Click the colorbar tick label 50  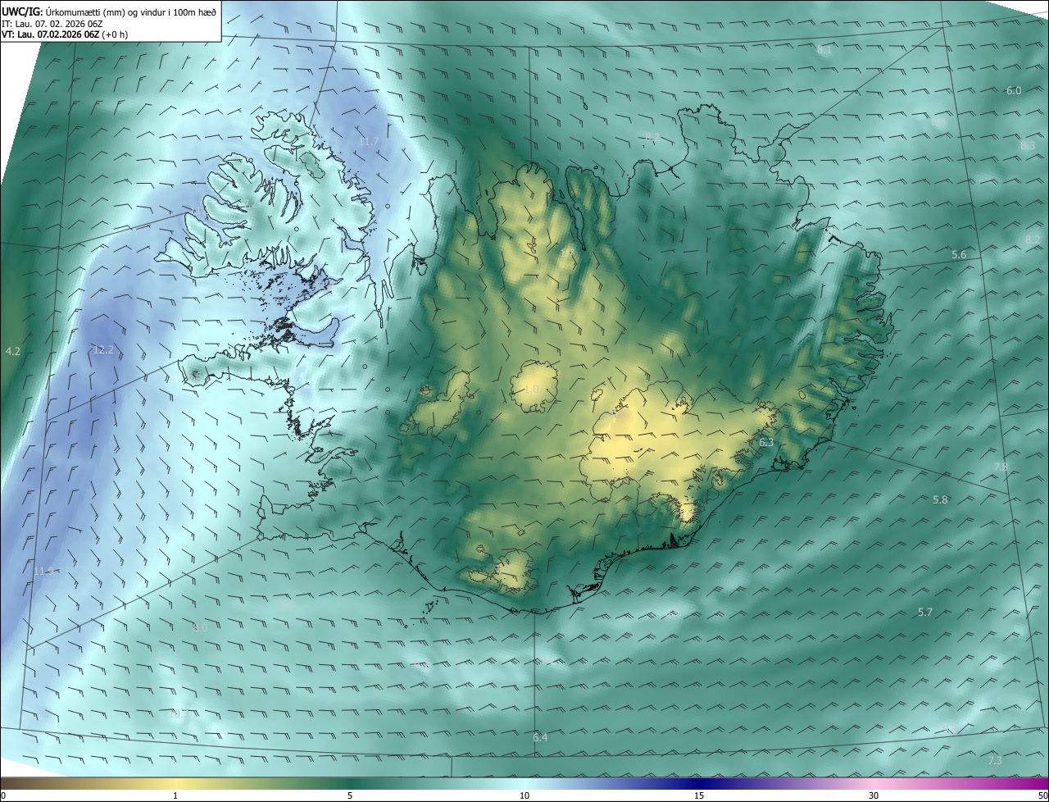[1042, 795]
